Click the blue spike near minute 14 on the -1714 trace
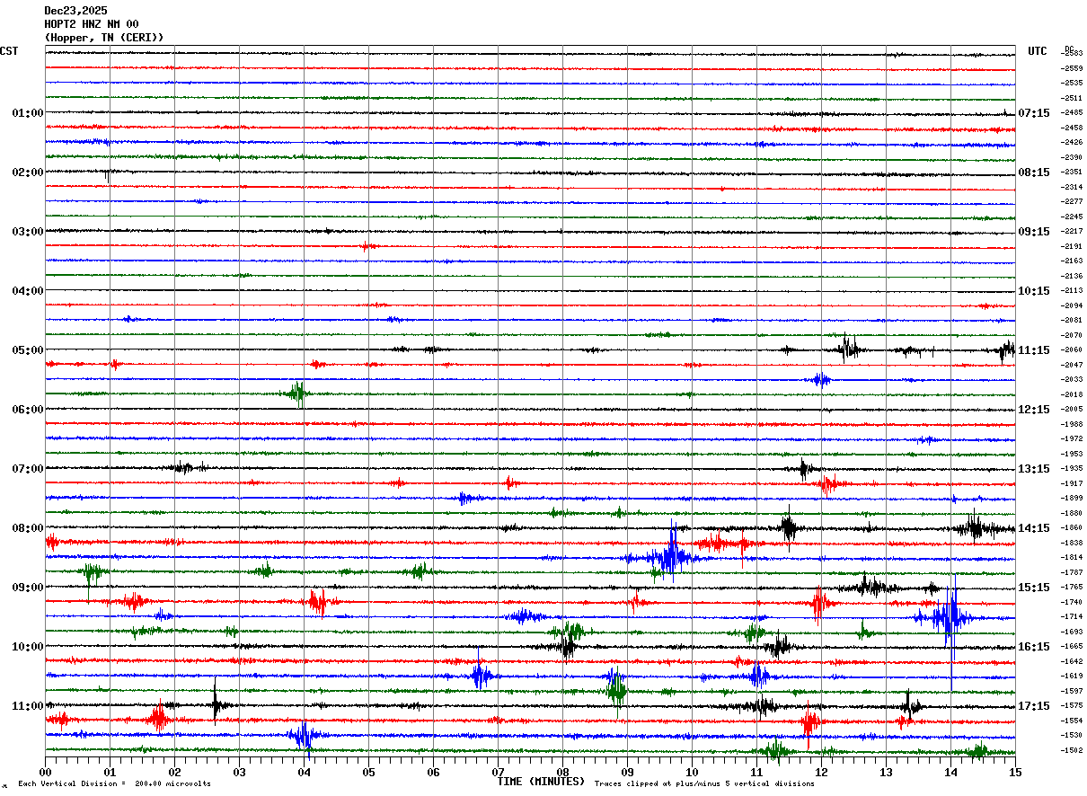1087x796 pixels. point(950,617)
